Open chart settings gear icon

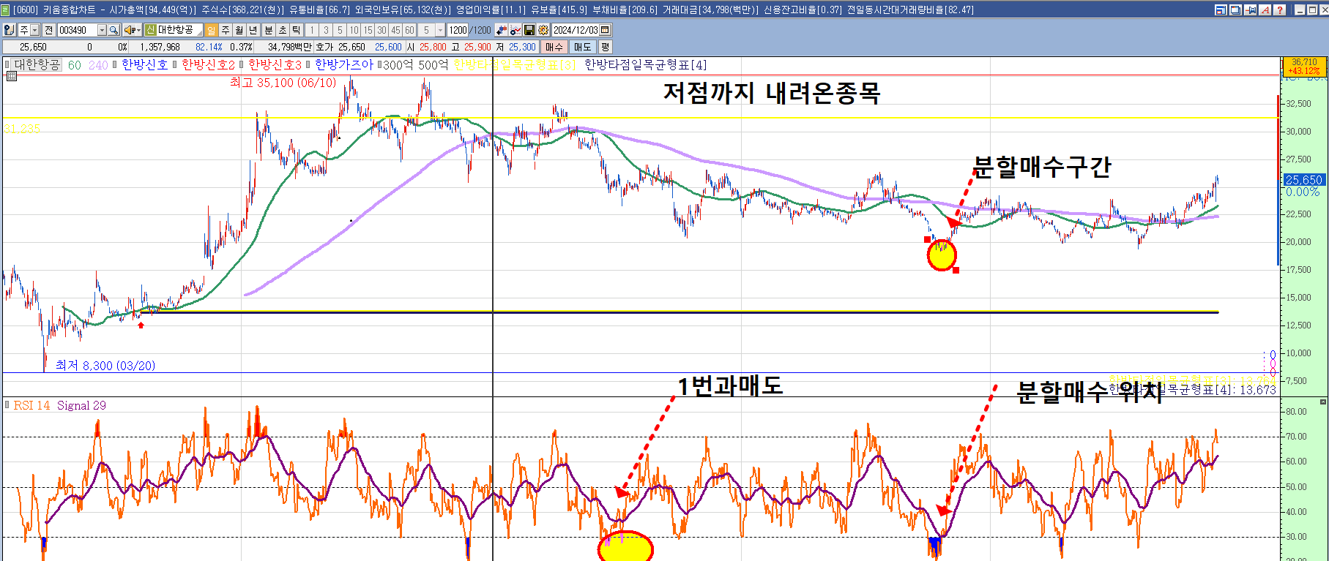pos(543,30)
